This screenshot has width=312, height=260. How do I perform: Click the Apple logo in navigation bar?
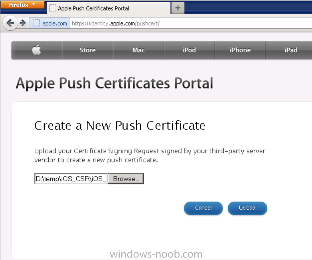click(x=37, y=50)
